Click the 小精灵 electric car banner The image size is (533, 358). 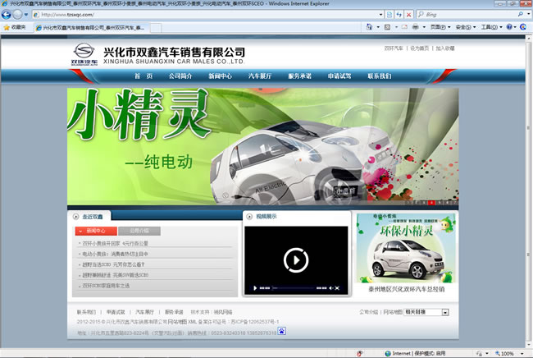(262, 146)
